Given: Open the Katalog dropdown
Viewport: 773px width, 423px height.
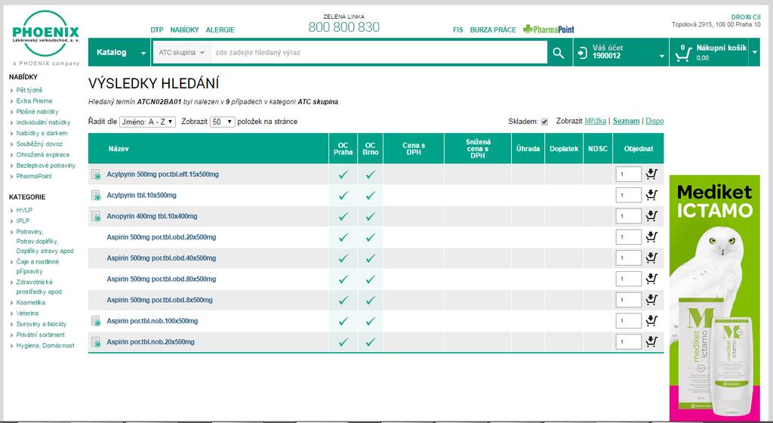Looking at the screenshot, I should (119, 52).
